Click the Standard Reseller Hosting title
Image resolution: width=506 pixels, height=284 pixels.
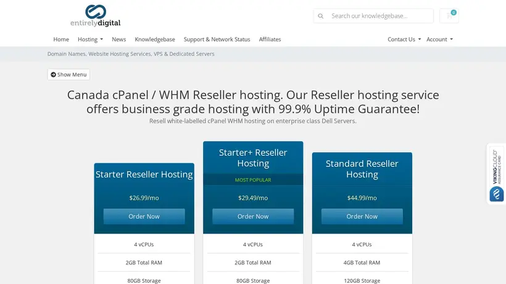[362, 169]
